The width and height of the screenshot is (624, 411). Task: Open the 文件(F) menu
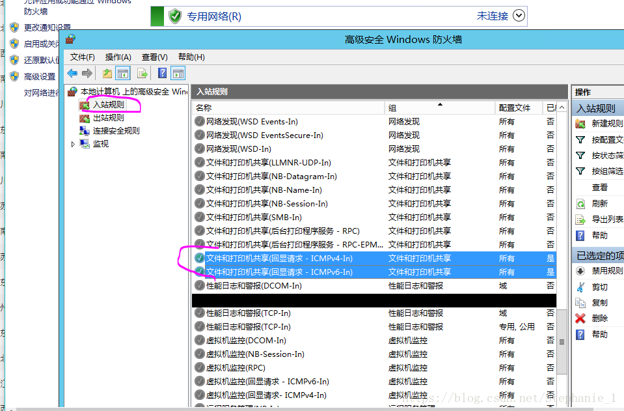(83, 57)
